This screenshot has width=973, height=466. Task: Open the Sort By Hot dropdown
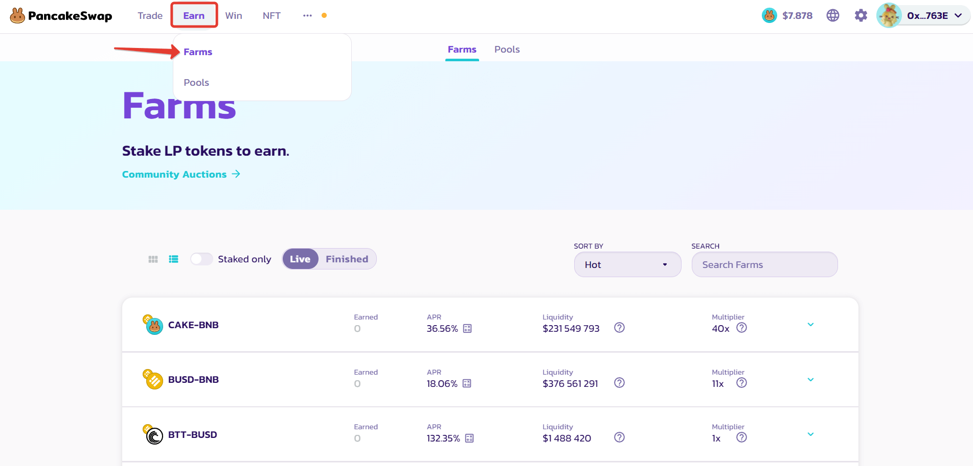click(627, 264)
